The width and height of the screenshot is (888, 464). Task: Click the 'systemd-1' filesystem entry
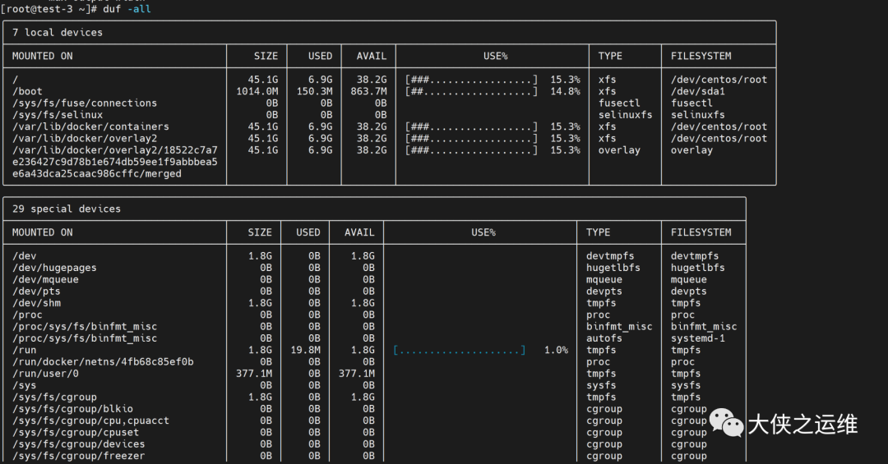tap(698, 338)
